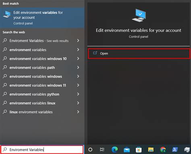Open File Explorer on the taskbar
This screenshot has height=154, width=191.
pyautogui.click(x=151, y=150)
